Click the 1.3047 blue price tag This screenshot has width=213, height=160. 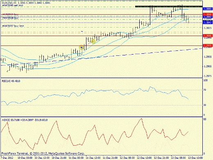pyautogui.click(x=208, y=23)
